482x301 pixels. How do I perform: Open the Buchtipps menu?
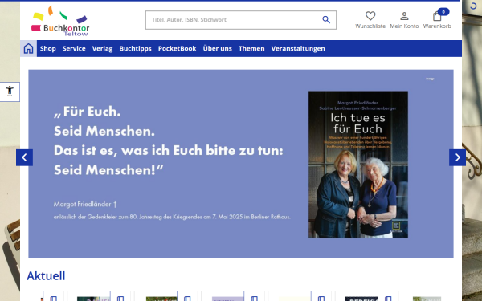tap(135, 48)
